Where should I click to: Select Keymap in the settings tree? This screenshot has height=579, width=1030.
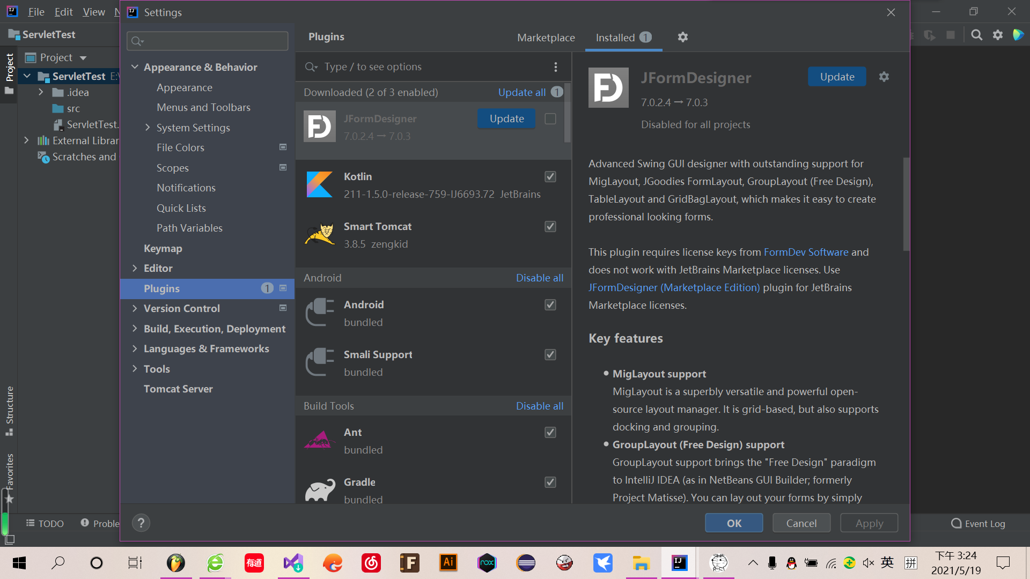(163, 248)
